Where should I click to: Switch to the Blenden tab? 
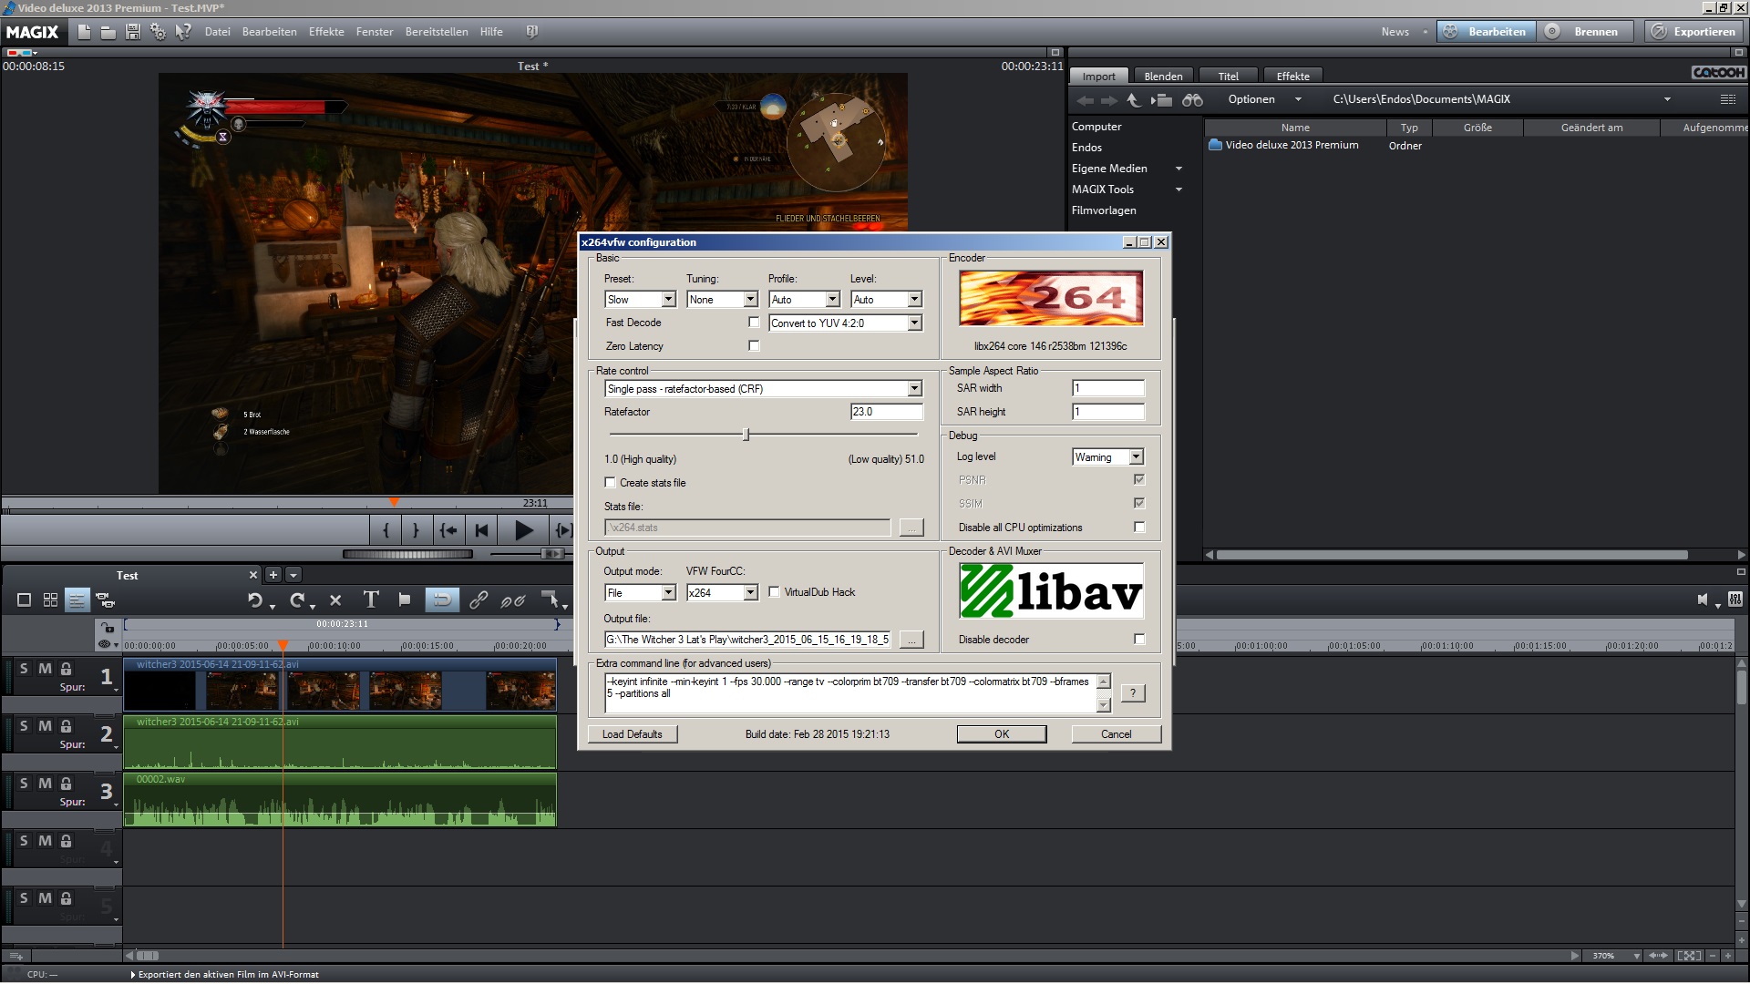click(1163, 77)
